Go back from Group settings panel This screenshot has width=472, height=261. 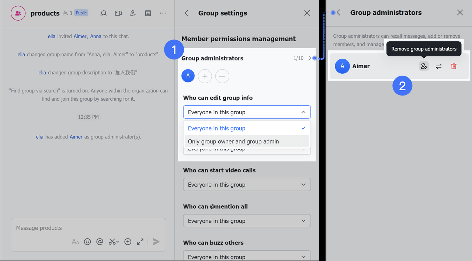click(x=187, y=13)
